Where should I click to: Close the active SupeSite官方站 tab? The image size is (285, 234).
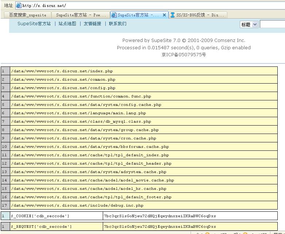pos(164,15)
